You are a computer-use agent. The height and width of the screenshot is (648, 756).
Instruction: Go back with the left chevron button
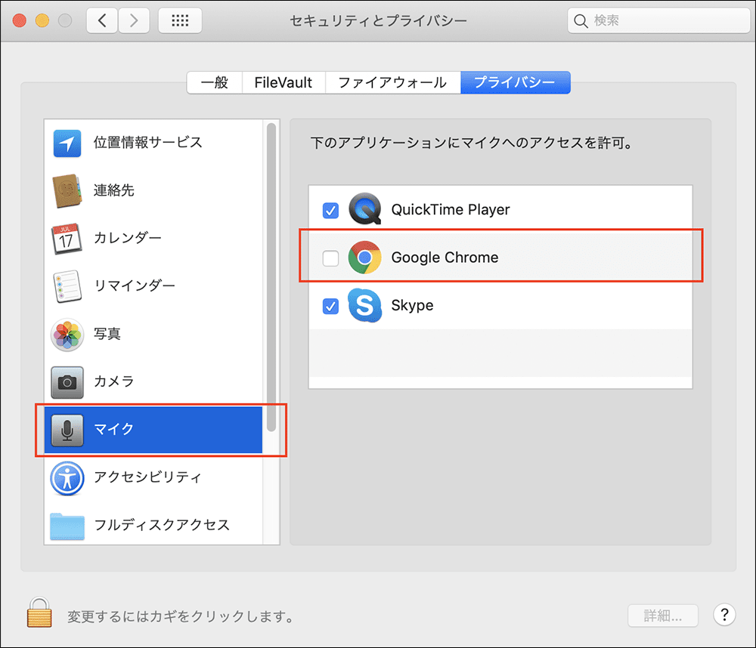click(102, 20)
